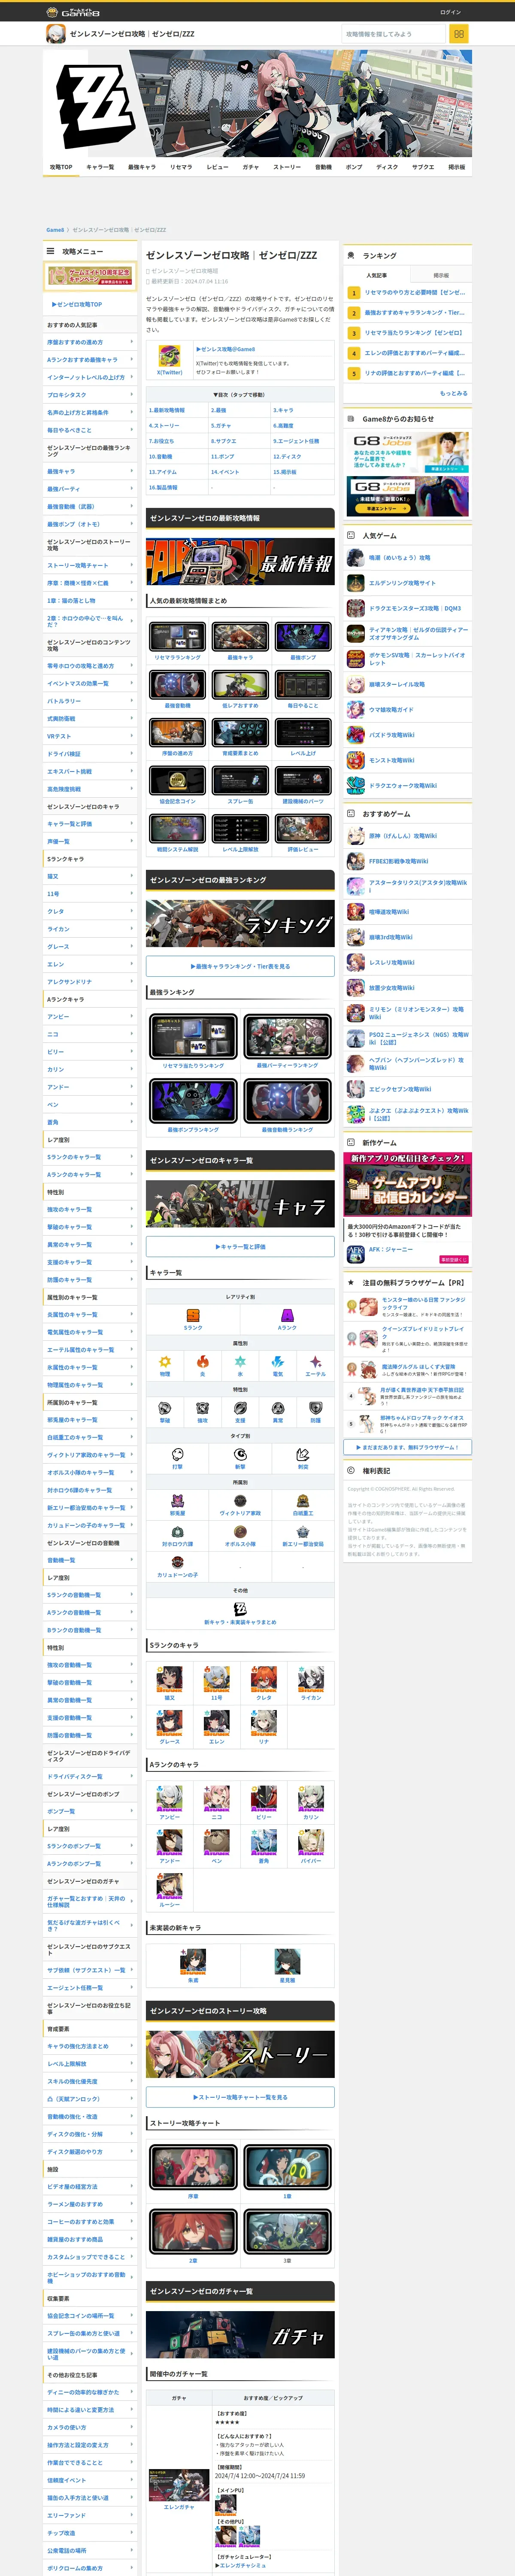The image size is (515, 2576).
Task: Click the 刺突 attack type icon
Action: coord(302,1454)
